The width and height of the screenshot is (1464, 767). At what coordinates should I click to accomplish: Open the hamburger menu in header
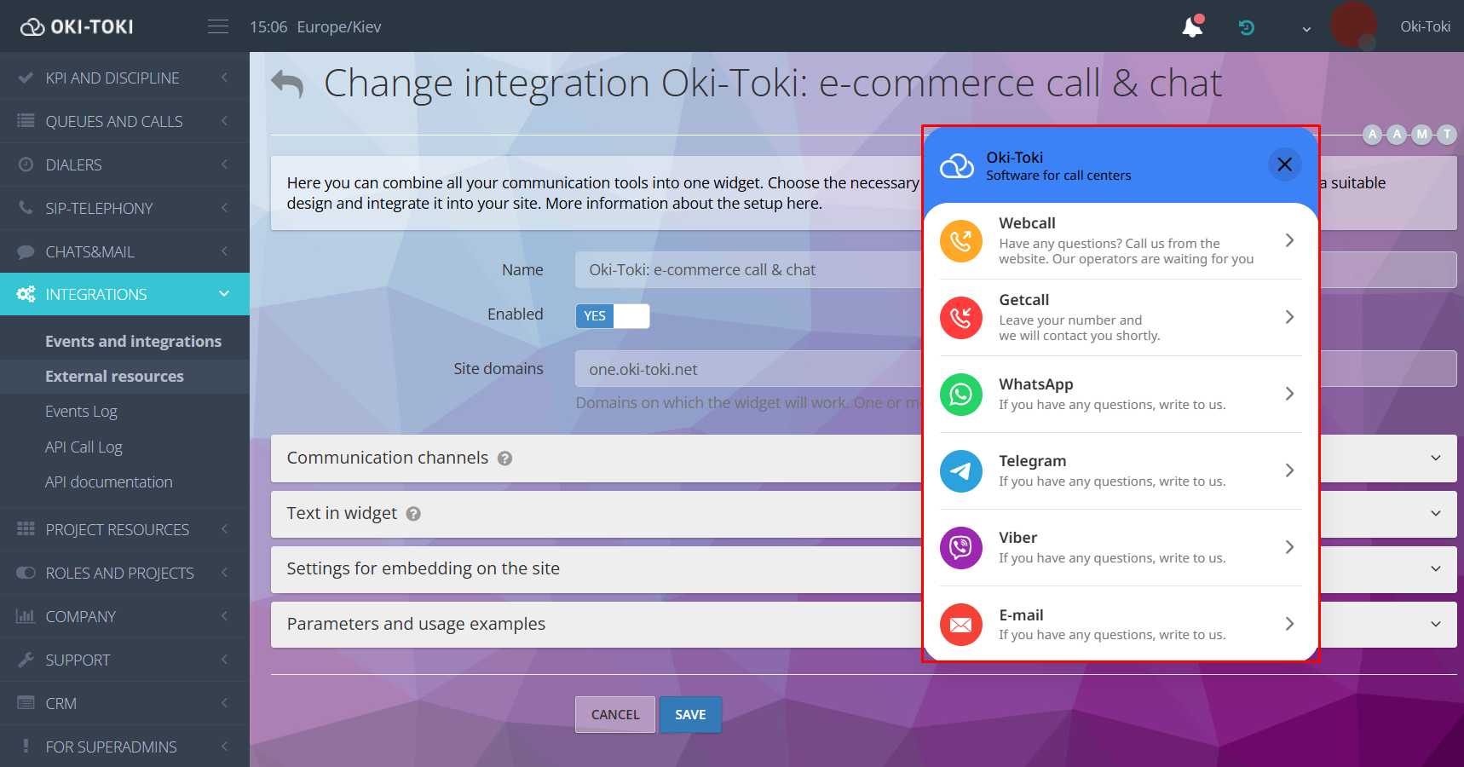pyautogui.click(x=218, y=26)
